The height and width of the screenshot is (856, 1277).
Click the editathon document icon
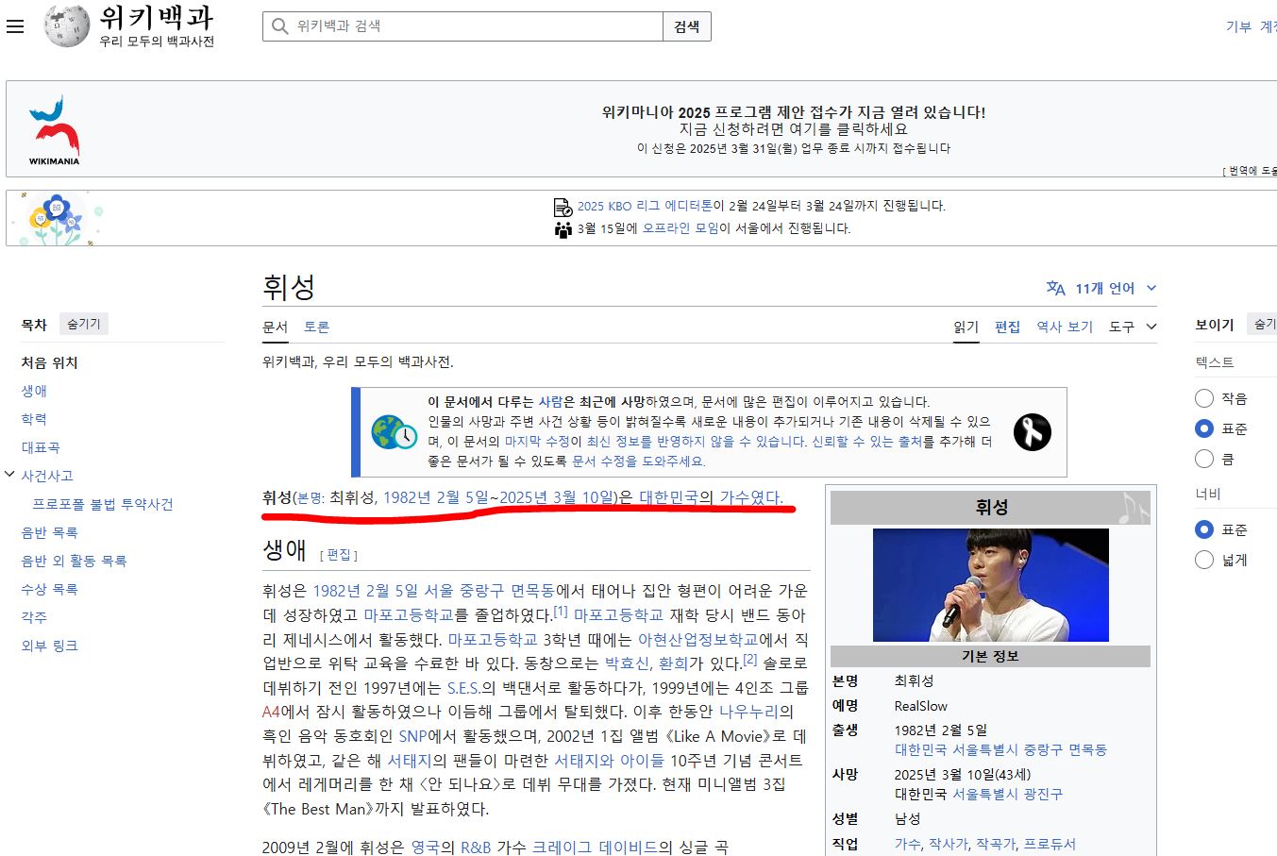(x=563, y=207)
